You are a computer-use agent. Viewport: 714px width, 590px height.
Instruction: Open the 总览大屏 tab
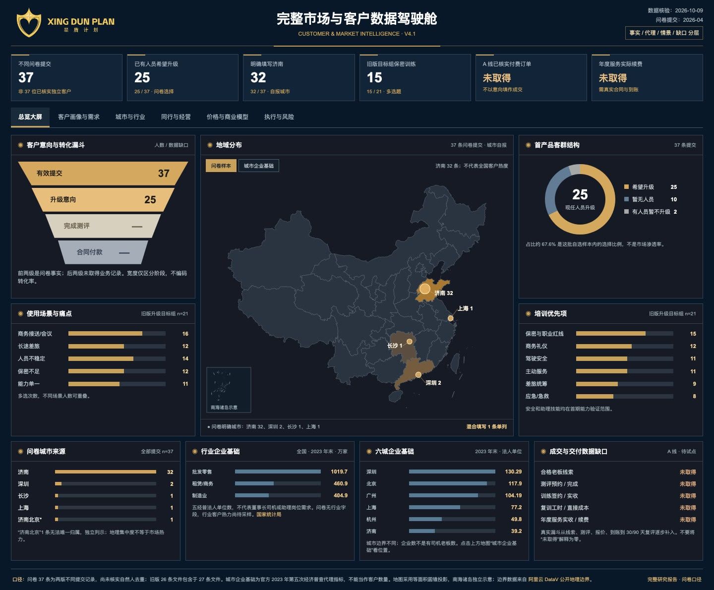[x=30, y=117]
